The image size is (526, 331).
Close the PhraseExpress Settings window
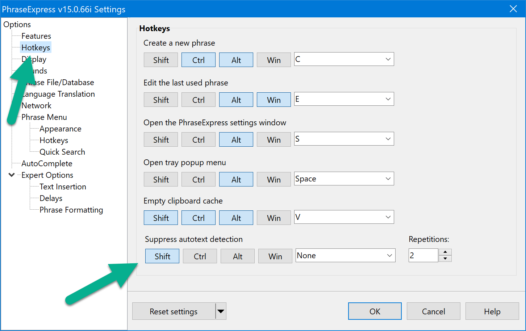coord(513,9)
